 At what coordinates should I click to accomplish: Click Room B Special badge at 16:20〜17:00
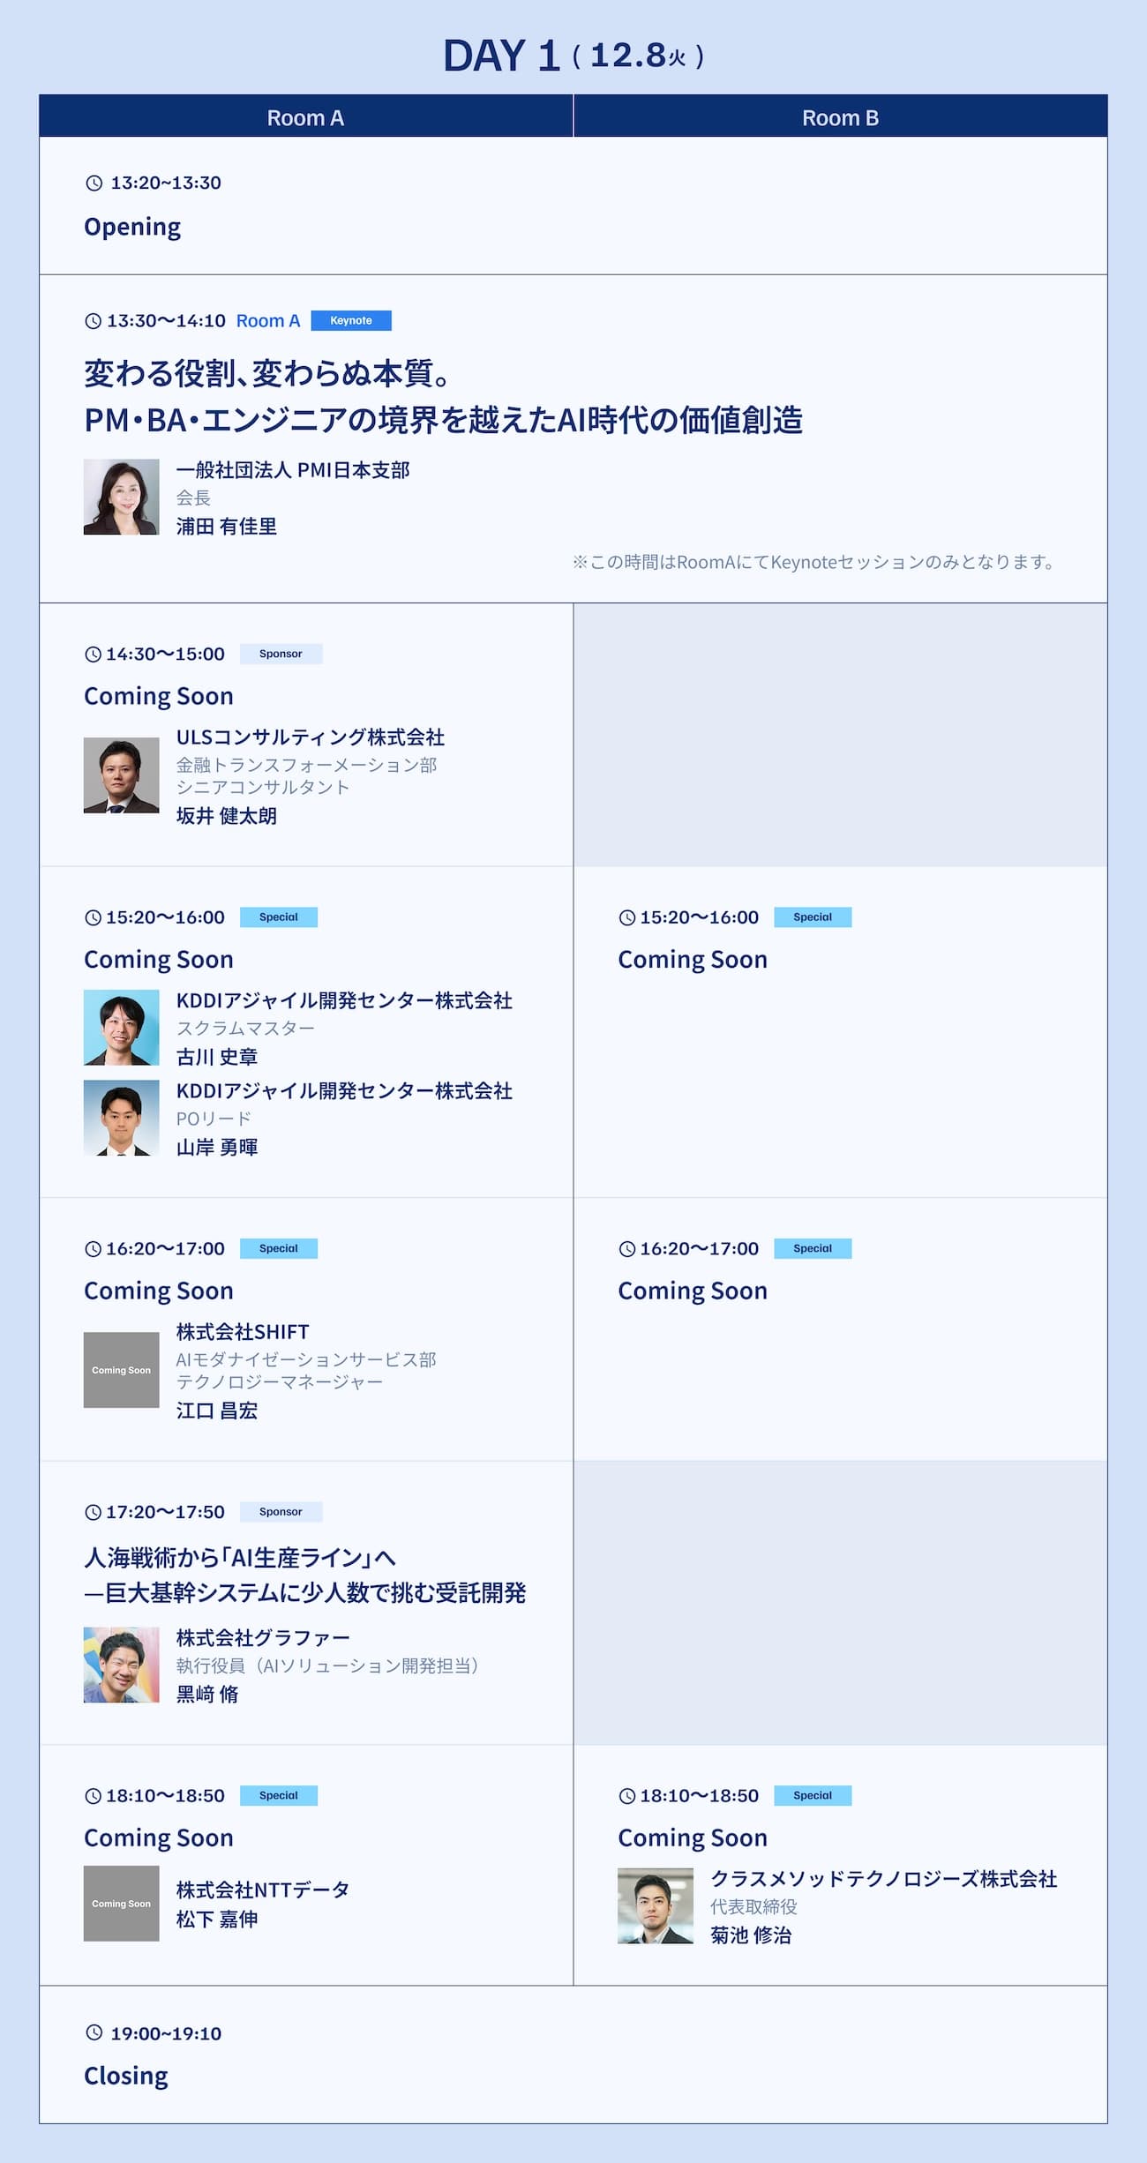tap(813, 1249)
